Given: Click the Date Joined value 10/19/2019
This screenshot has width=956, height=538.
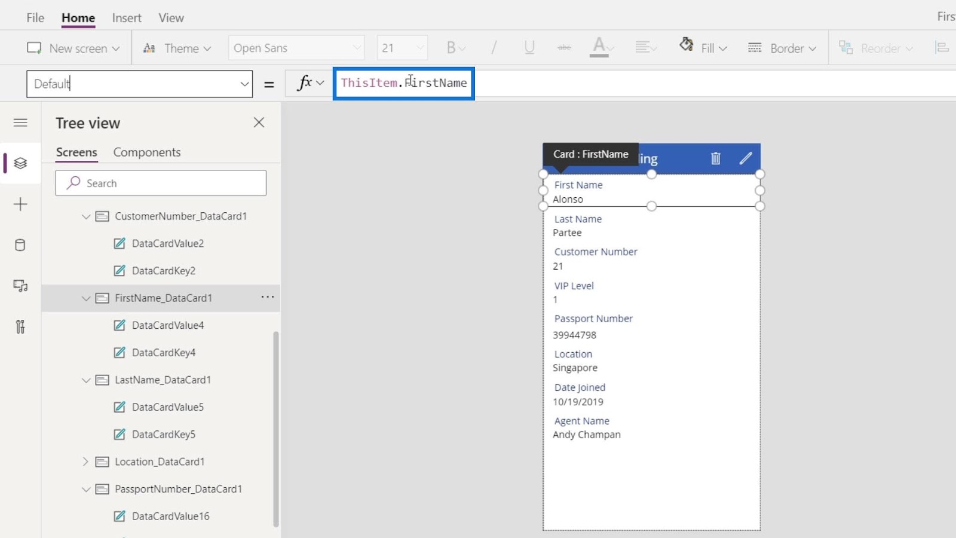Looking at the screenshot, I should pyautogui.click(x=578, y=402).
